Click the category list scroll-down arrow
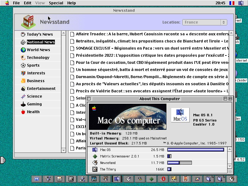Viewport: 248px width, 186px height. pyautogui.click(x=64, y=150)
